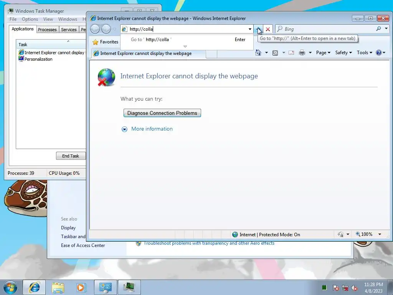Click the Internet Explorer Forward arrow button
393x295 pixels.
click(106, 29)
